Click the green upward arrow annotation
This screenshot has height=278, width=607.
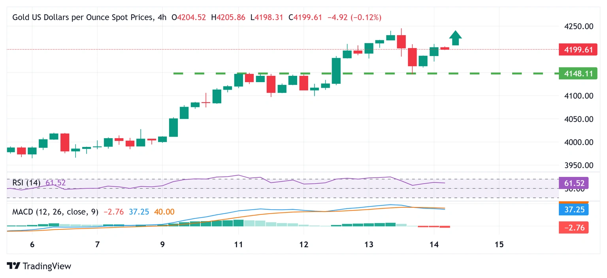[x=455, y=38]
